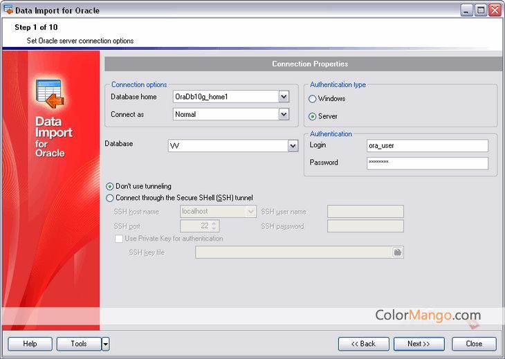Open the SSH host name dropdown
505x359 pixels.
tap(250, 212)
